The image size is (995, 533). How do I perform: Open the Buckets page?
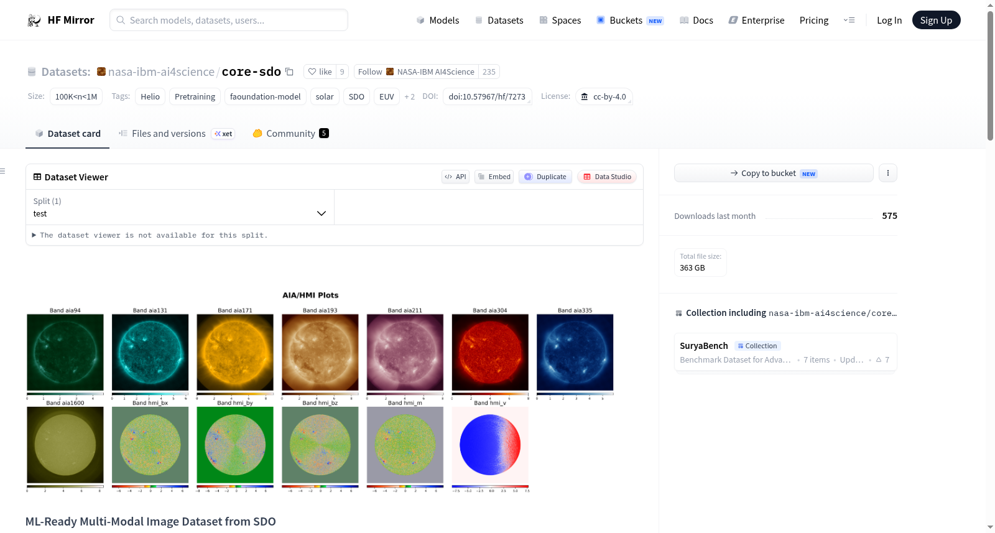[630, 21]
